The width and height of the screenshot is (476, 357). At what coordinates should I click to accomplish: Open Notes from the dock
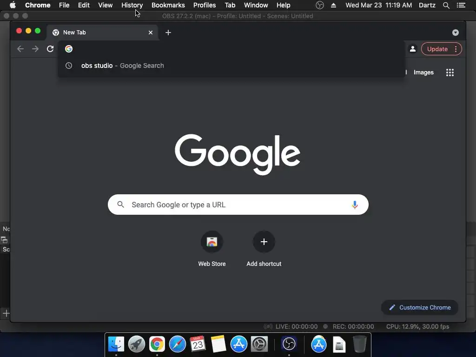(x=218, y=344)
